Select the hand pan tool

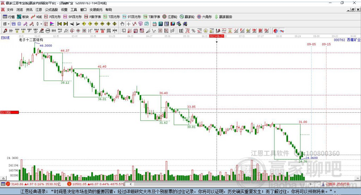click(x=122, y=24)
